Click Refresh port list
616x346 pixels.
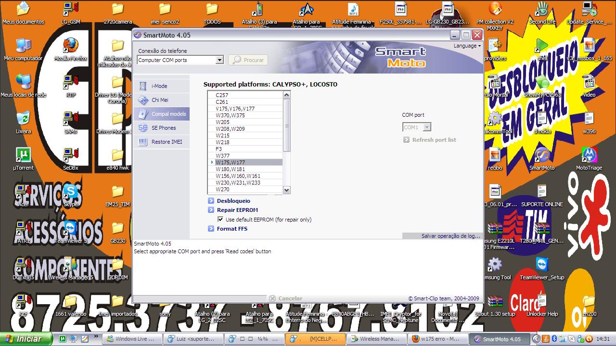click(x=429, y=140)
